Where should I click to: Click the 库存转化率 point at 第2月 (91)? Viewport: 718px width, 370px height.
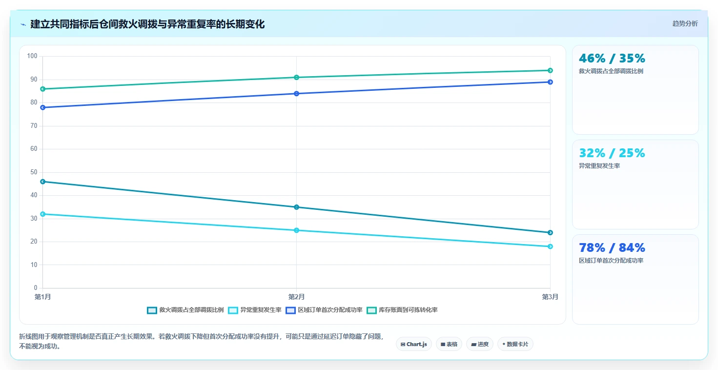tap(296, 77)
